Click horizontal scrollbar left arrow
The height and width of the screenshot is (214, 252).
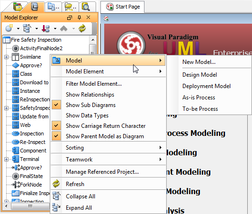(x=6, y=206)
